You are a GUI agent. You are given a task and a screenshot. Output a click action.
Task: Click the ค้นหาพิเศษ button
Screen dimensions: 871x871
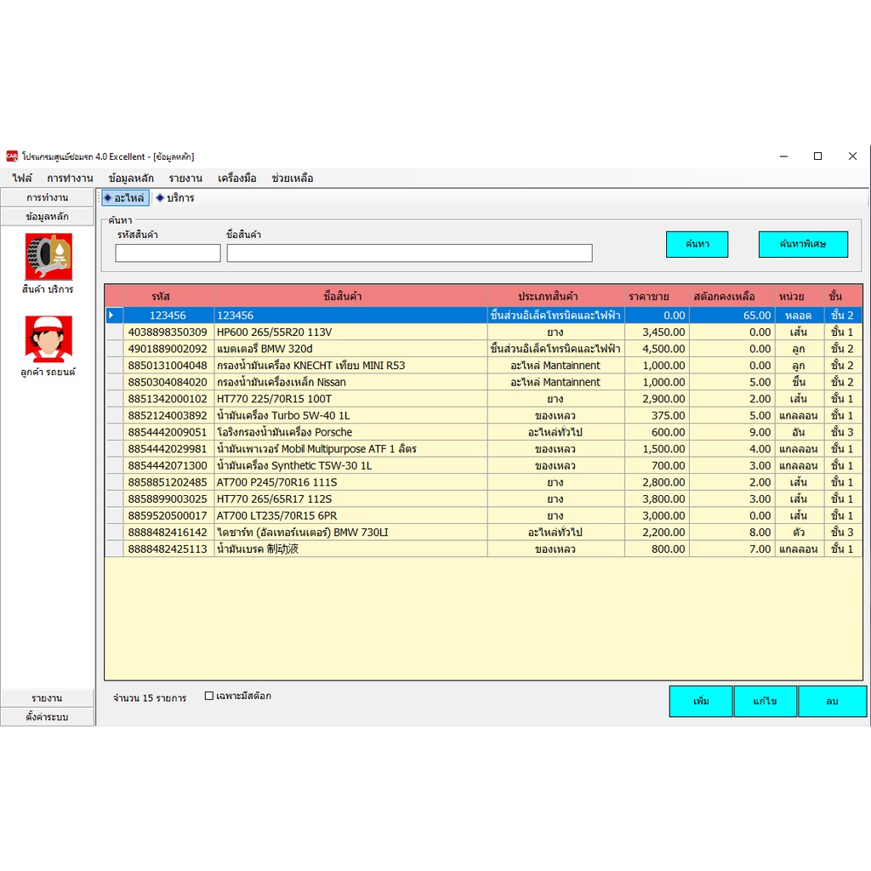pos(803,244)
